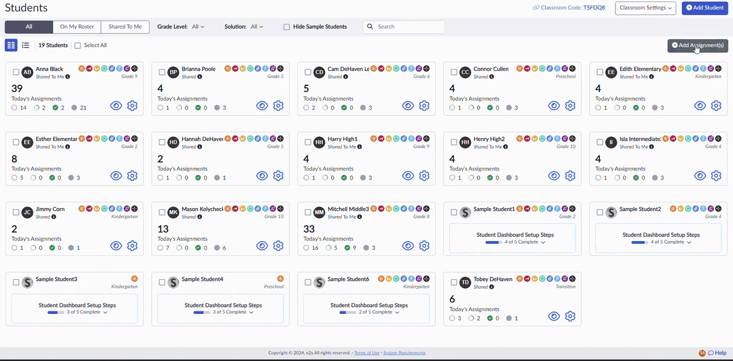Open settings gear on Mitchell Middle3's card

pyautogui.click(x=425, y=246)
